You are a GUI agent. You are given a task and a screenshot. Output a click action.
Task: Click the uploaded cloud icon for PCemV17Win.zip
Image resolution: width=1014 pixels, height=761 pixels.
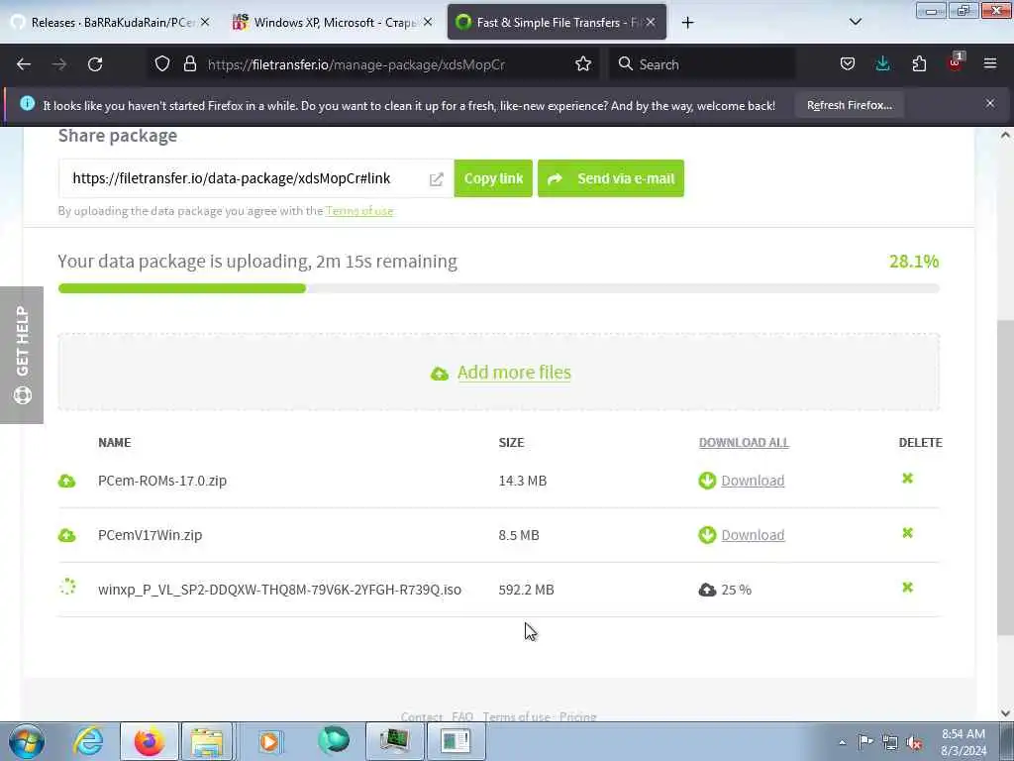(x=66, y=535)
